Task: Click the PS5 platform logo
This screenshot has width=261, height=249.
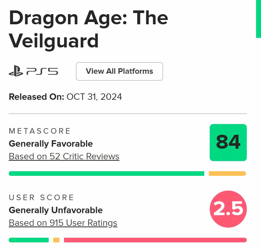Action: pos(33,71)
